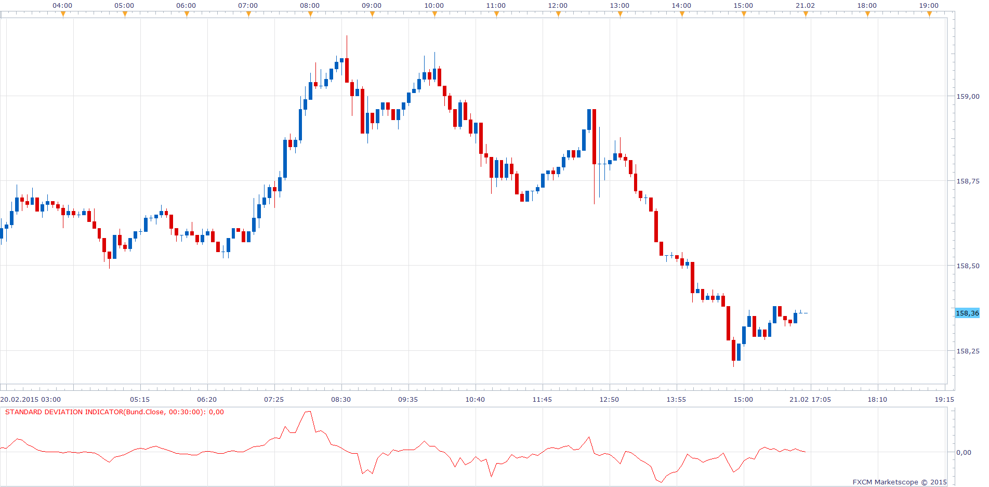Click the orange marker under 12:00
Image resolution: width=989 pixels, height=487 pixels.
click(x=558, y=14)
